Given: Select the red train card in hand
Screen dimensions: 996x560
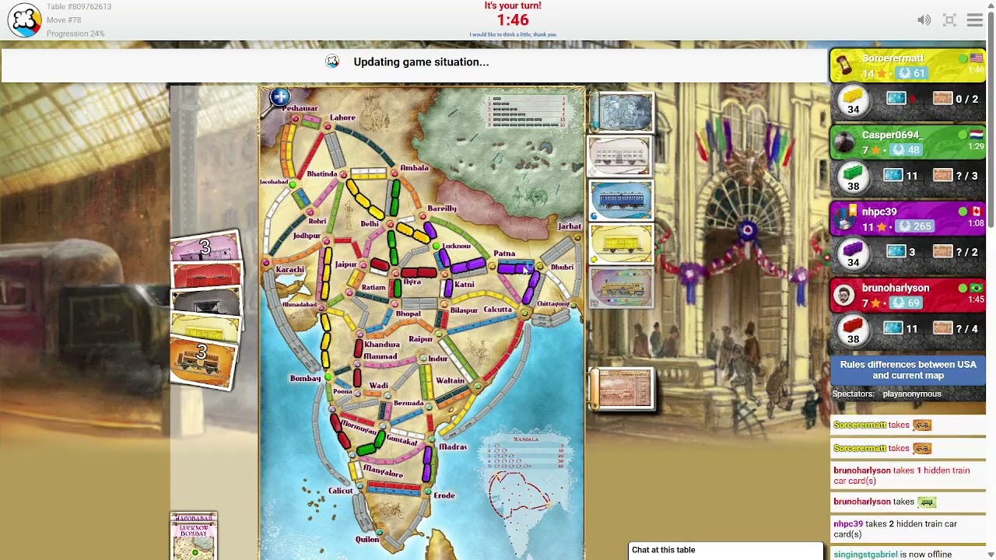Looking at the screenshot, I should [207, 276].
